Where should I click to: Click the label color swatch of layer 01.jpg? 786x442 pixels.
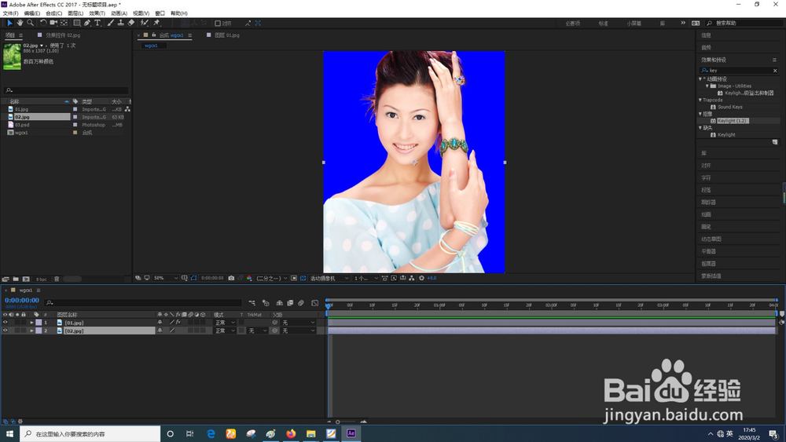39,323
